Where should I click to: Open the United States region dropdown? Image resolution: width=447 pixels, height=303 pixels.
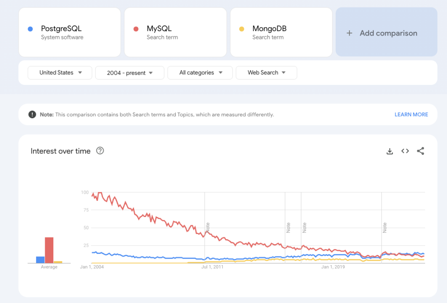pos(60,73)
